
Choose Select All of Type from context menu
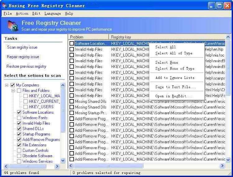174,53
